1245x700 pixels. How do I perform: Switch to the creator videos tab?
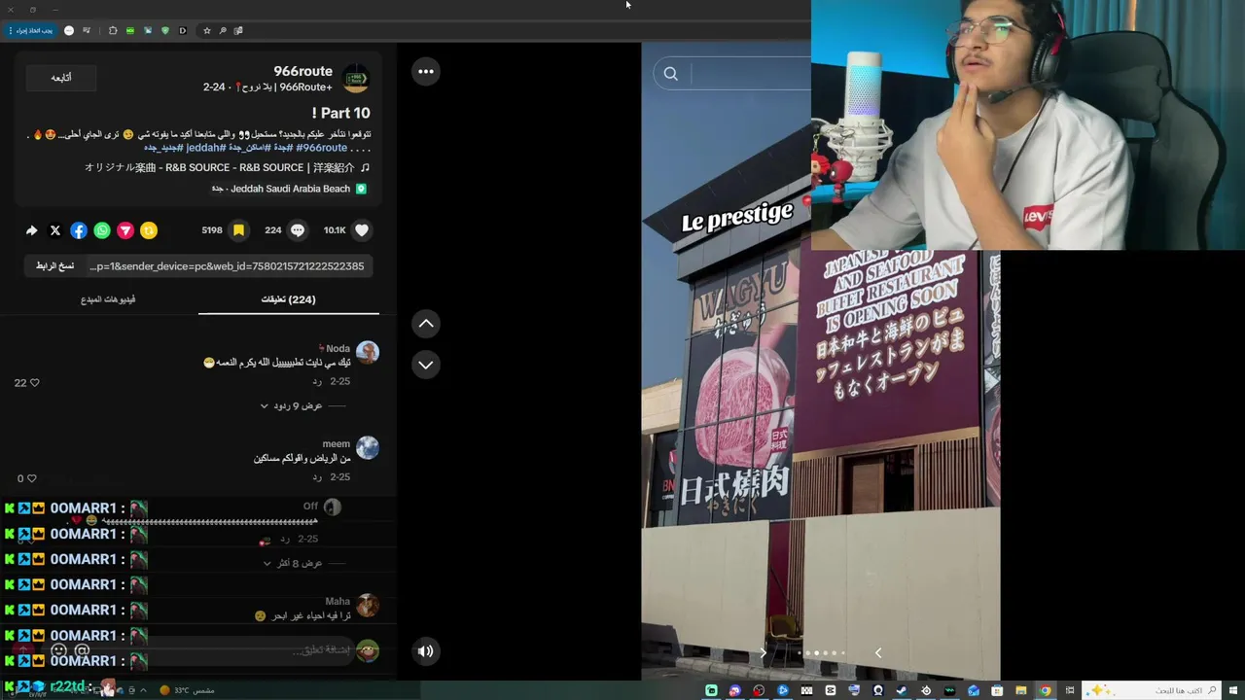[x=108, y=299]
